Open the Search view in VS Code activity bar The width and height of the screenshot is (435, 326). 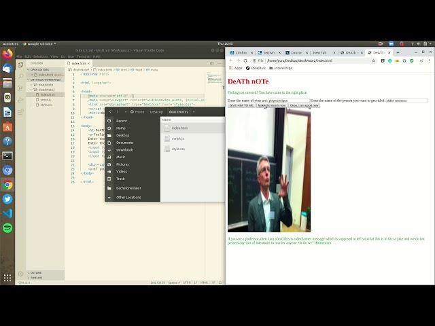click(20, 76)
